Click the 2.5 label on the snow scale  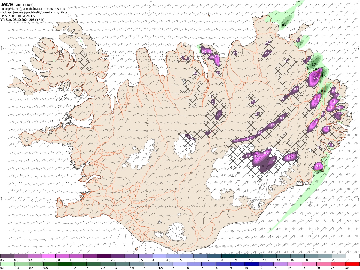pyautogui.click(x=113, y=260)
